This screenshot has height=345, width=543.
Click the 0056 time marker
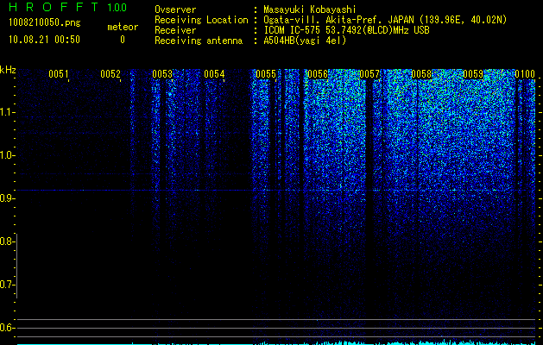pos(318,74)
